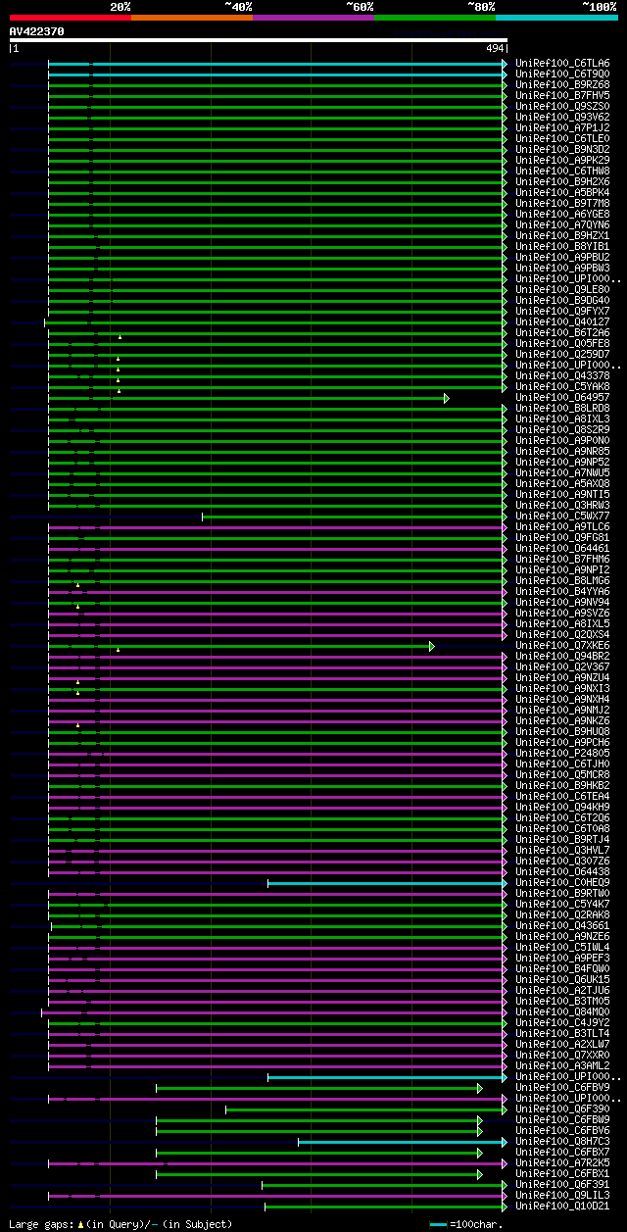Click label UniRef100_Q9LIL3
Image resolution: width=627 pixels, height=1232 pixels.
[562, 1196]
